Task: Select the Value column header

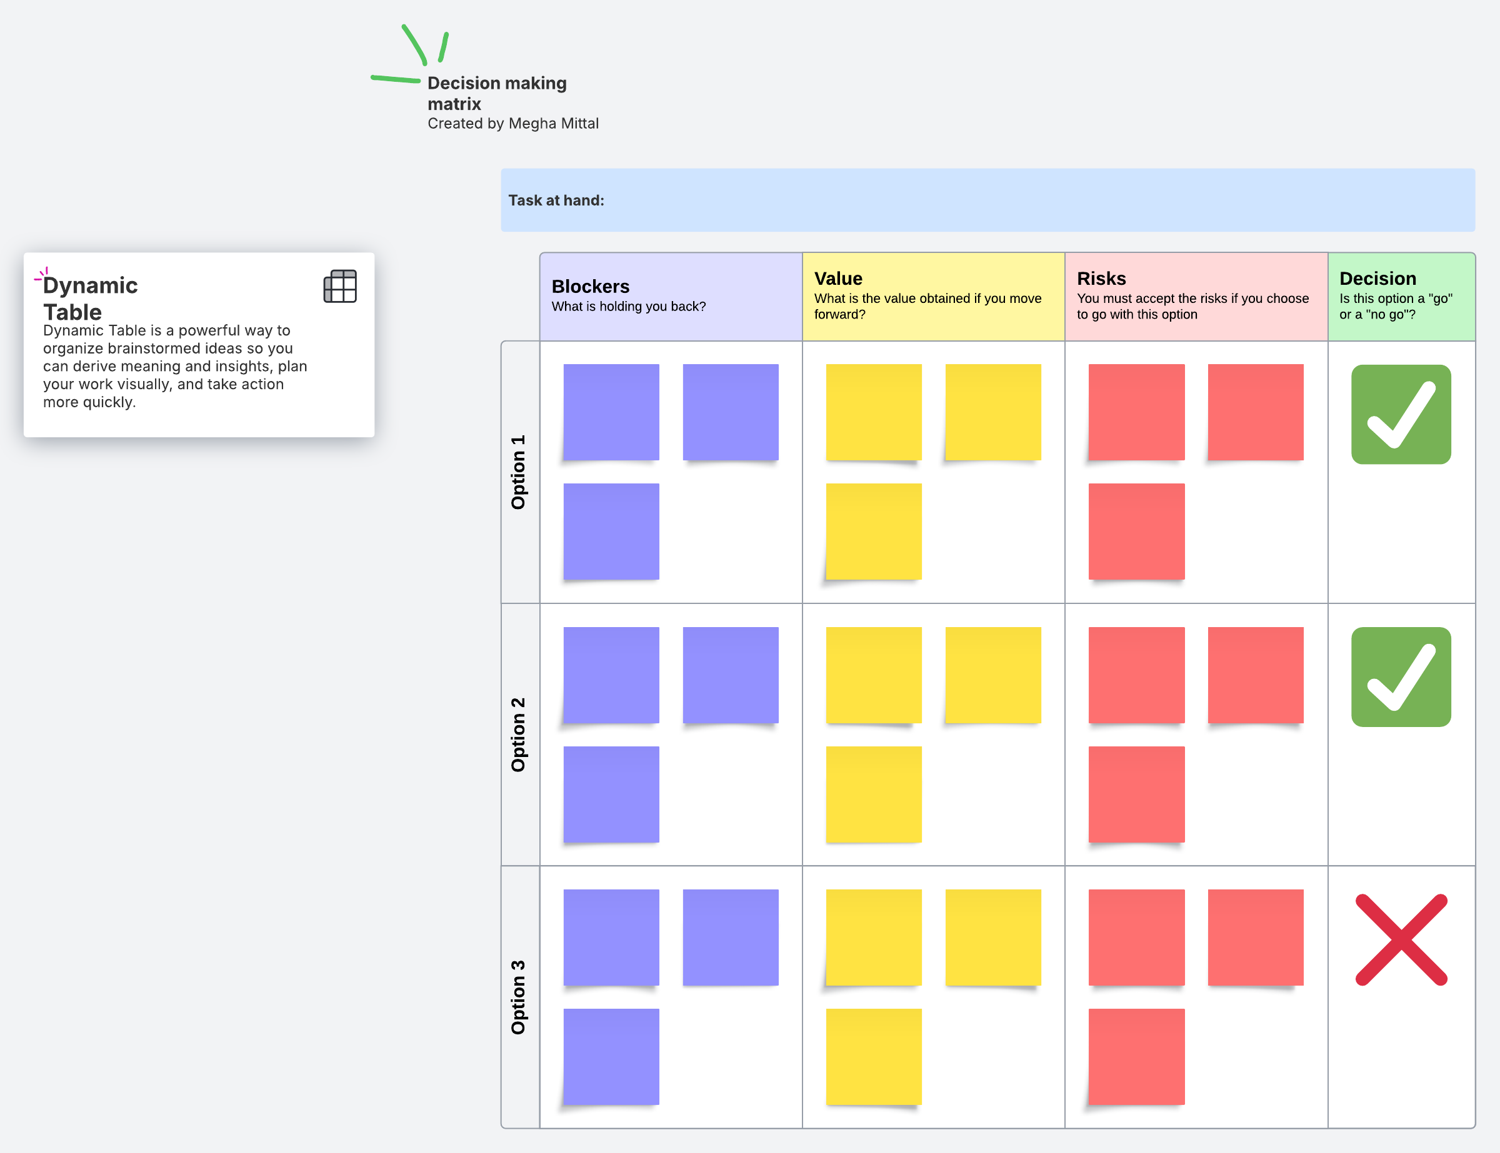Action: pyautogui.click(x=932, y=297)
